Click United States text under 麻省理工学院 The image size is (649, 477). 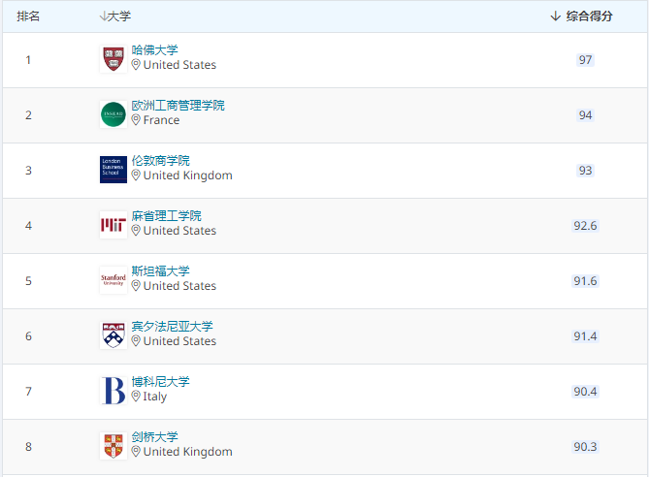179,231
